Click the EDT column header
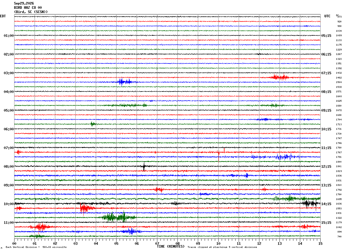The height and width of the screenshot is (251, 343). (3, 16)
